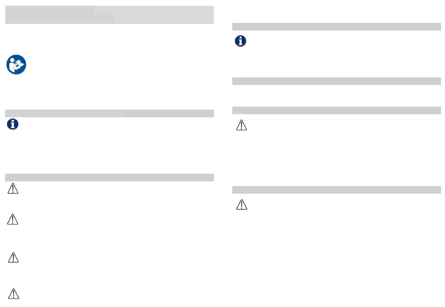Click the gray bar above the lowest right warning triangle
Screen dimensions: 445x307
click(337, 190)
